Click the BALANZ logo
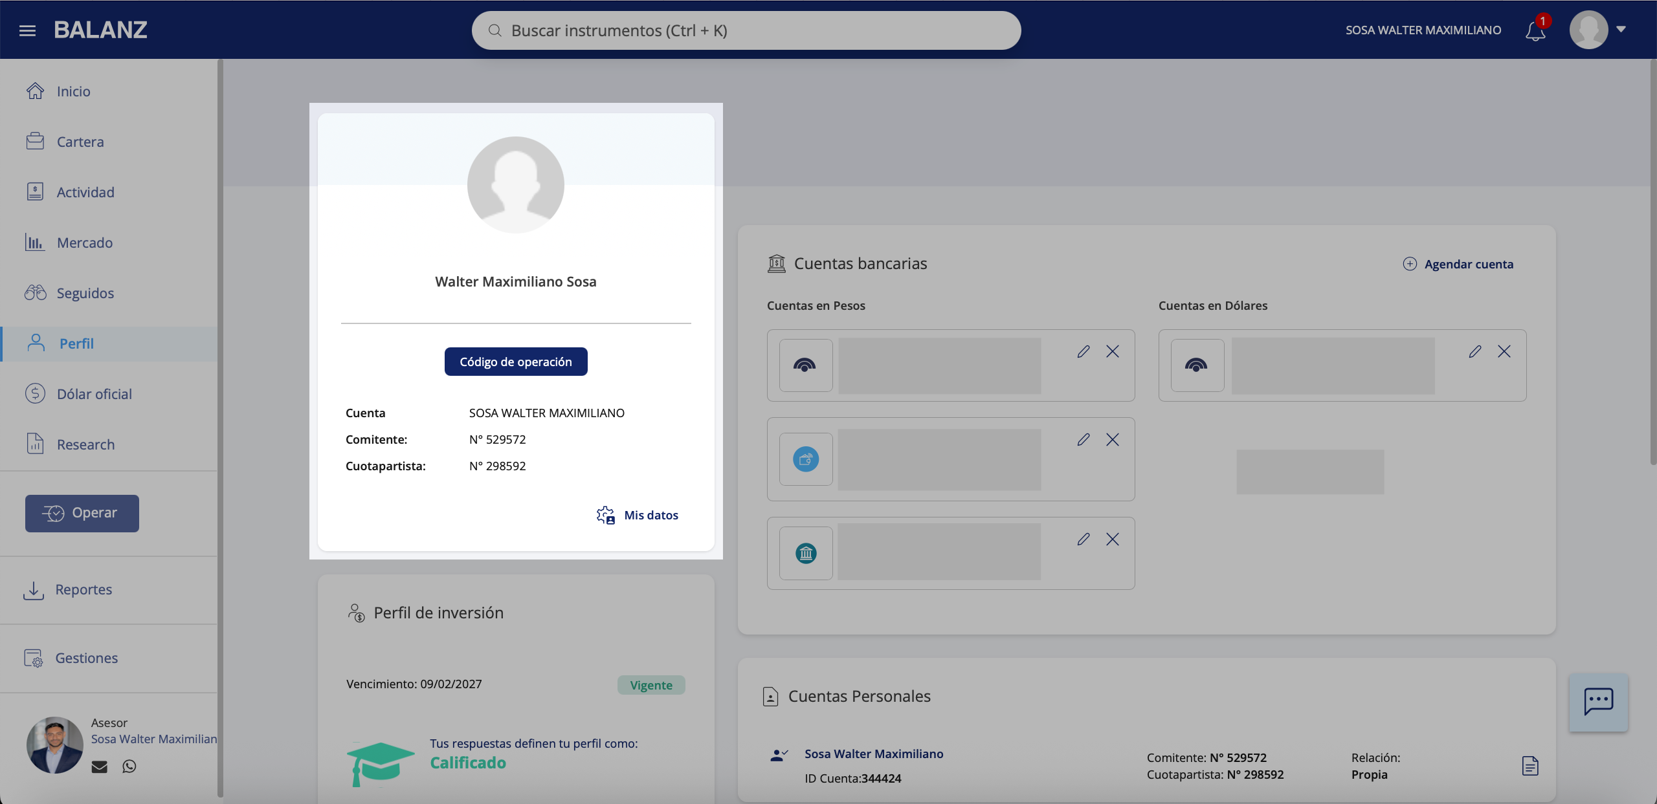The height and width of the screenshot is (804, 1657). 100,30
